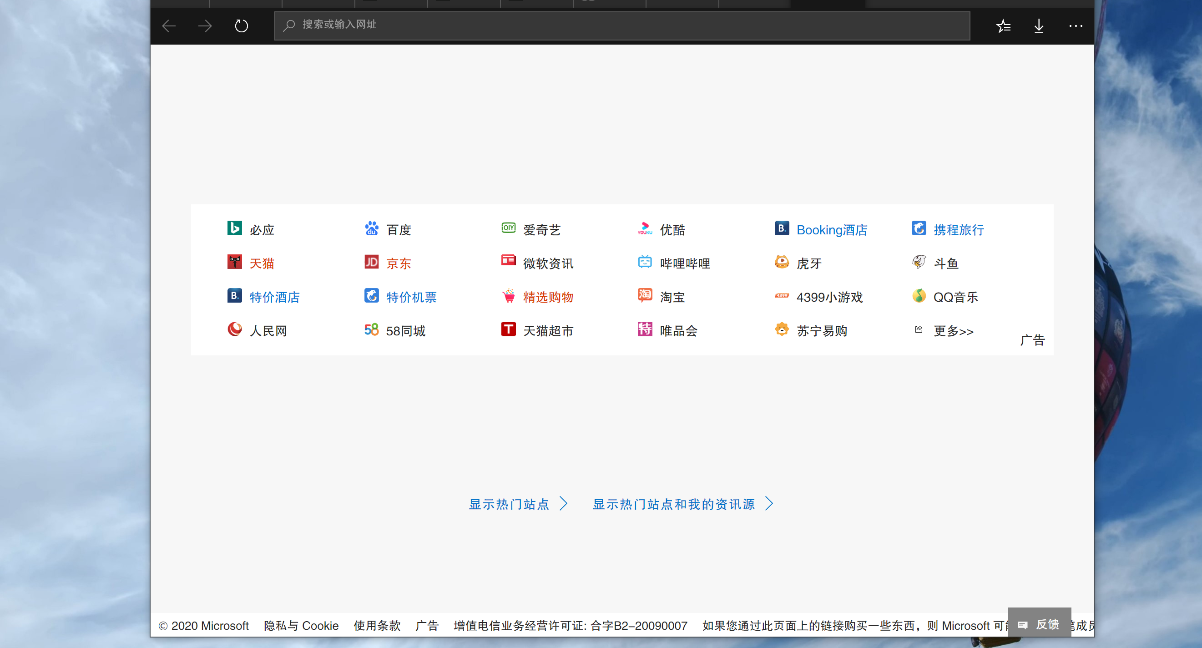Click the JD 京东 icon
The image size is (1202, 648).
(371, 262)
